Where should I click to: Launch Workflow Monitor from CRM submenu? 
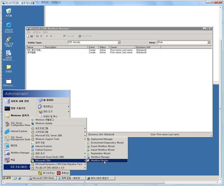coord(107,161)
